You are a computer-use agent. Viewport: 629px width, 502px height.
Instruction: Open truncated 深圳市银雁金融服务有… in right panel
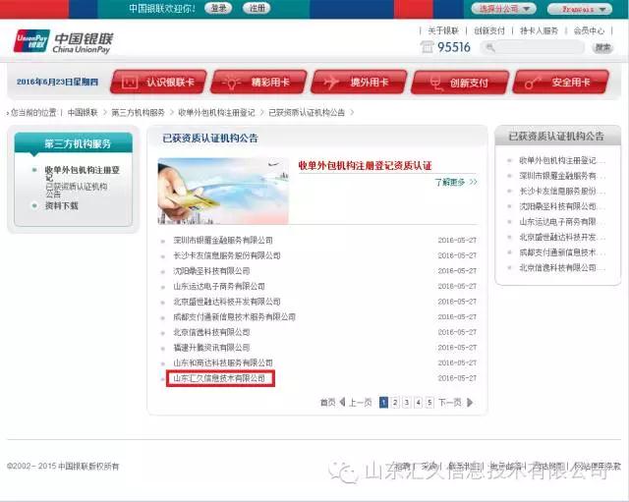(561, 176)
